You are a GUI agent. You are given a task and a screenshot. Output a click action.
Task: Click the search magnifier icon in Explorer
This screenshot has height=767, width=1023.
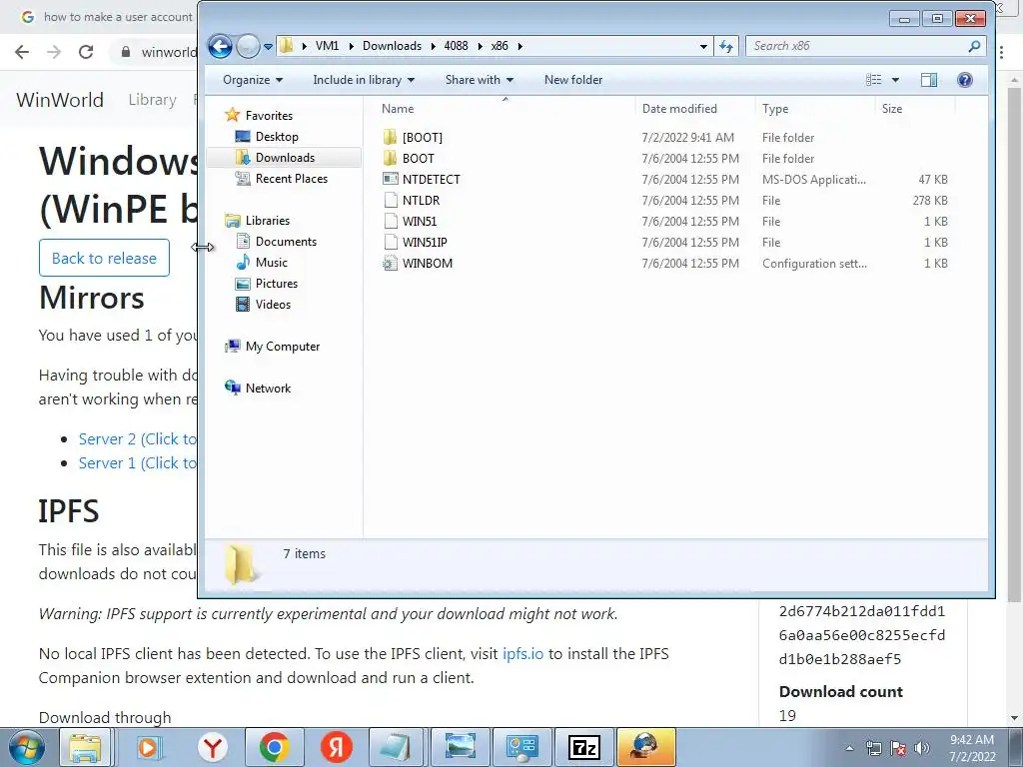[974, 46]
